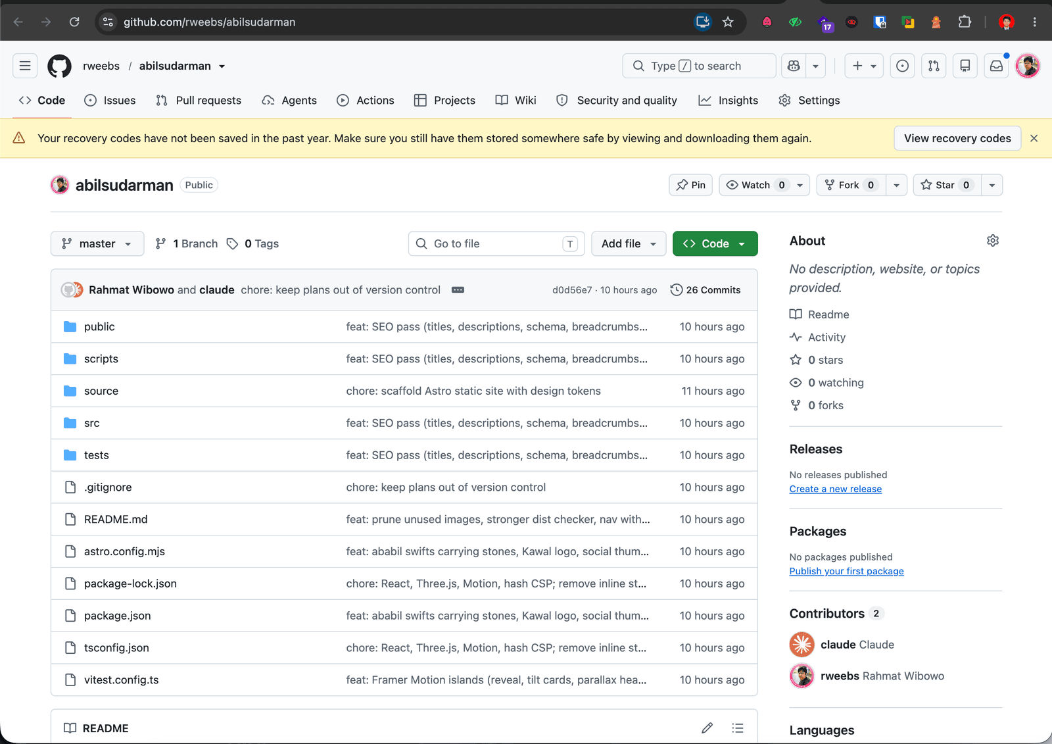
Task: Follow the Create a new release link
Action: pos(836,489)
